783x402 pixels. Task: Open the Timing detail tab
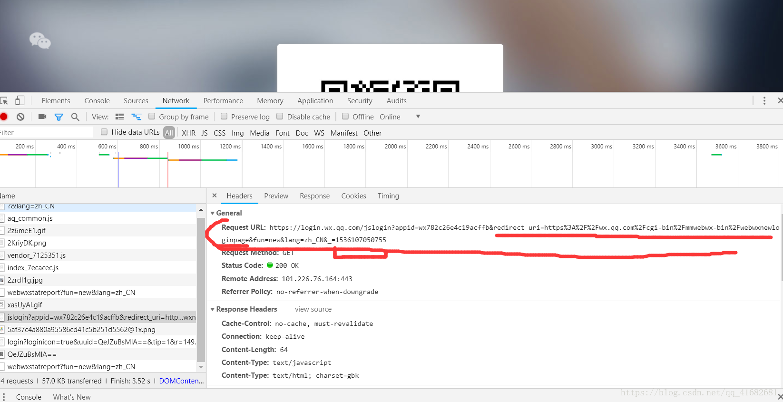(388, 196)
